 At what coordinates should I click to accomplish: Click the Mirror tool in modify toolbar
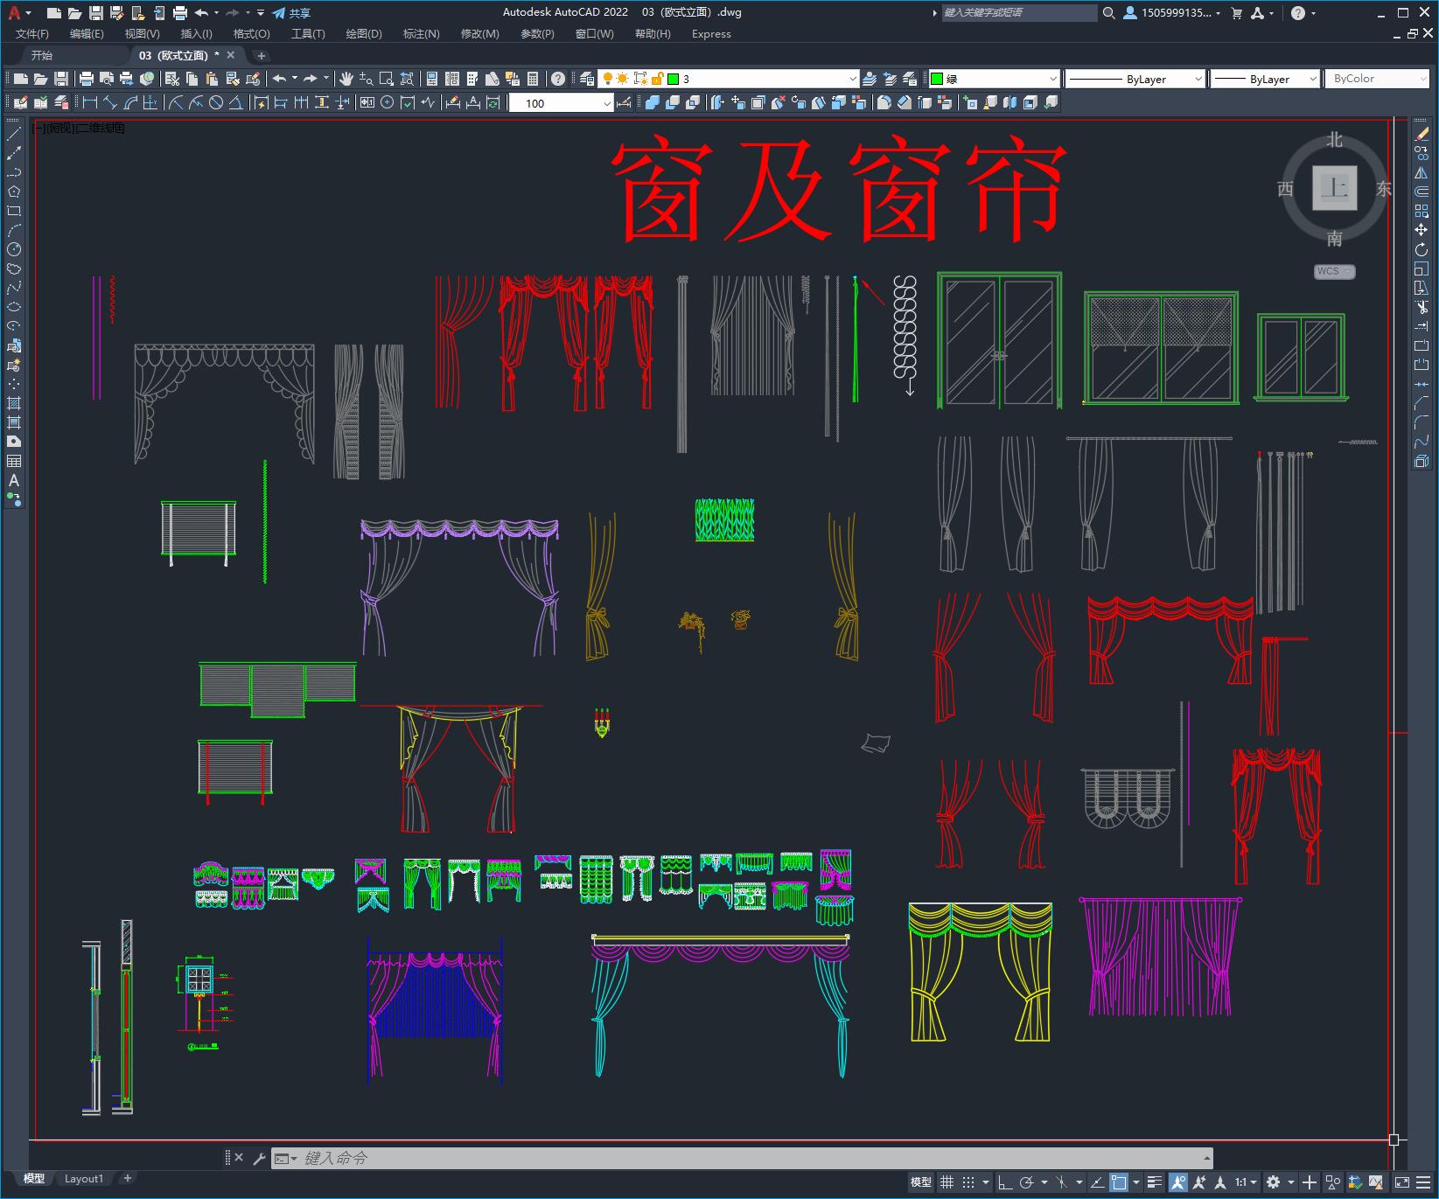click(1422, 172)
